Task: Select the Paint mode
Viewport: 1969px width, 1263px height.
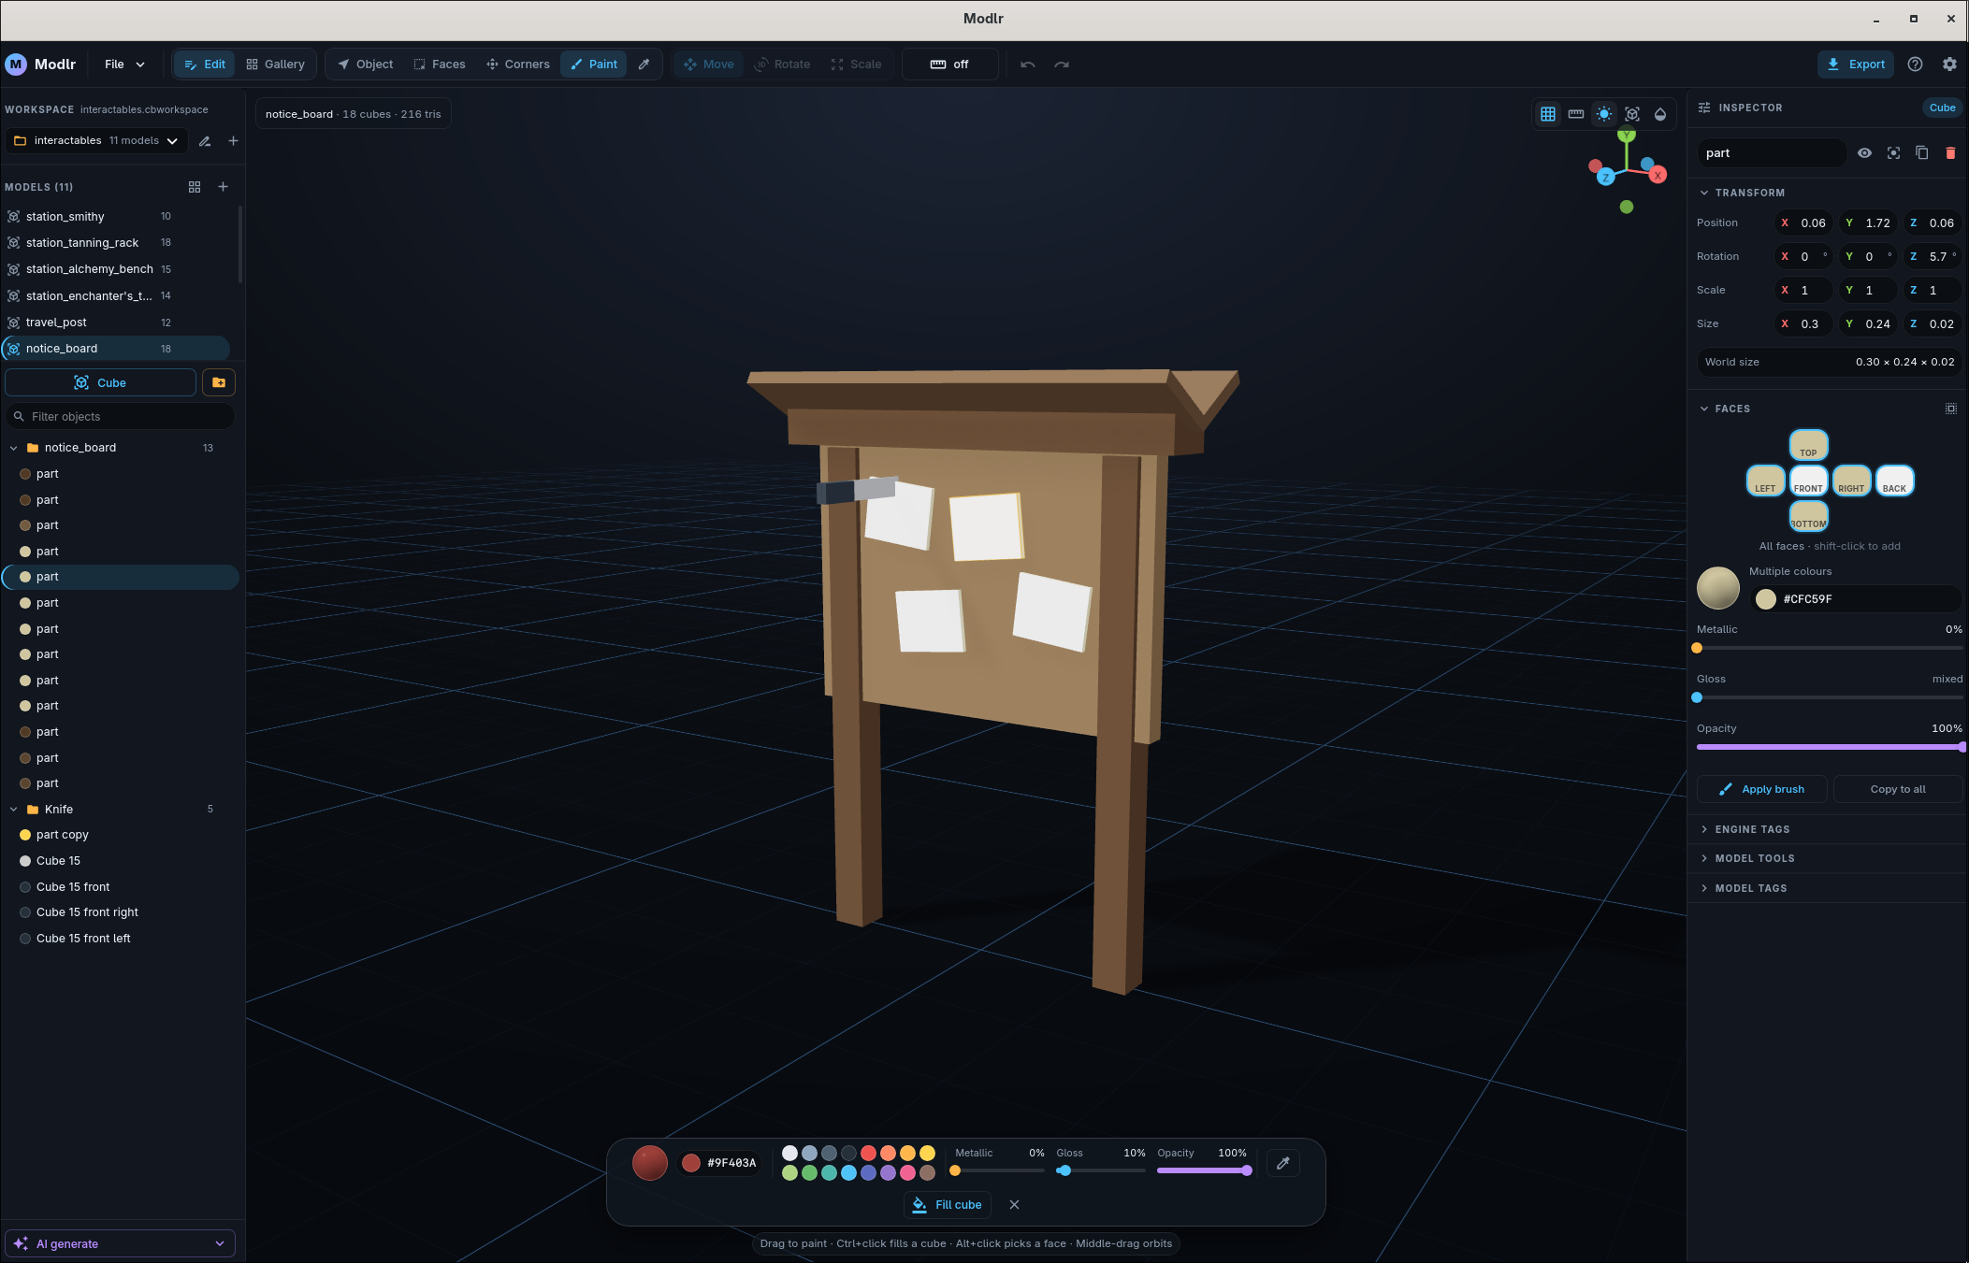Action: [x=594, y=65]
